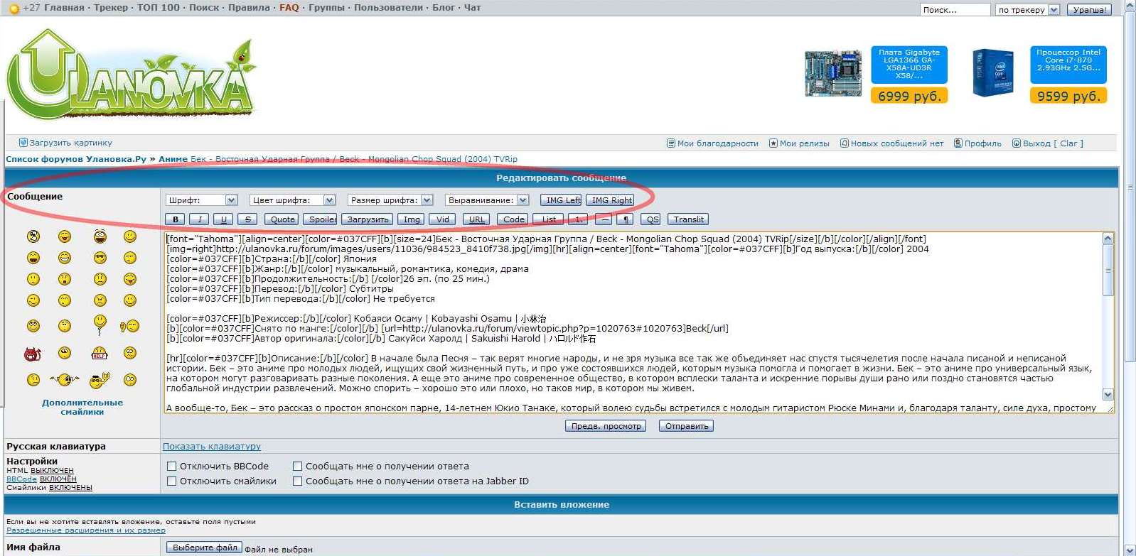
Task: Open the Intel Core i7 processor ad image
Action: (x=993, y=73)
